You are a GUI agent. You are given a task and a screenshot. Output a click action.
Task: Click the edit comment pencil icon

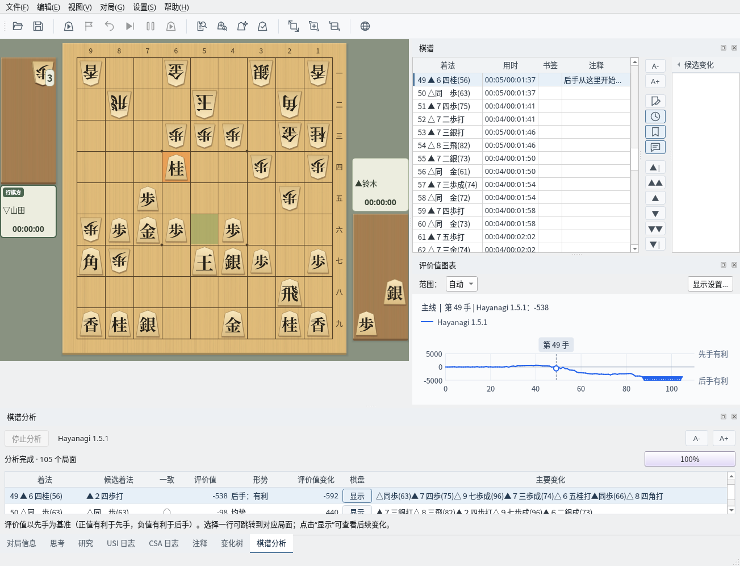(x=655, y=101)
